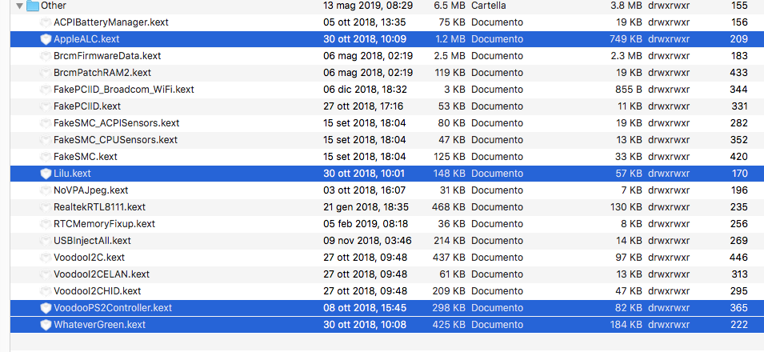Click the 6.5 MB size value
Screen dimensions: 764x352
(x=450, y=6)
